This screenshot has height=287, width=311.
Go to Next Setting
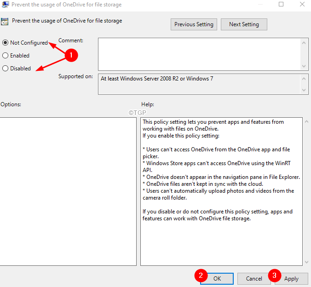point(244,24)
